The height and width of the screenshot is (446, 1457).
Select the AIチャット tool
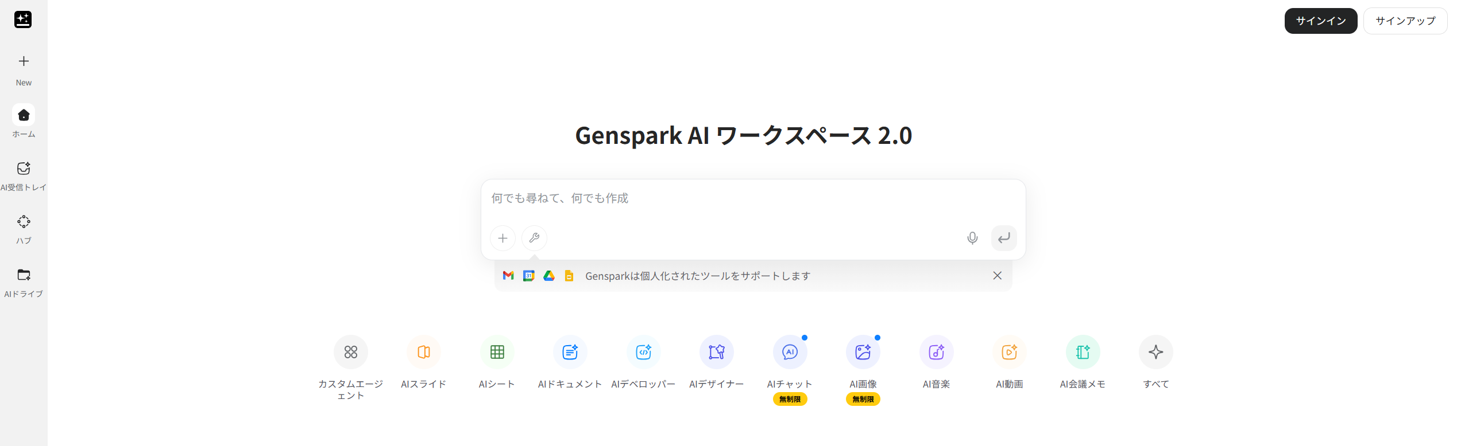point(790,352)
